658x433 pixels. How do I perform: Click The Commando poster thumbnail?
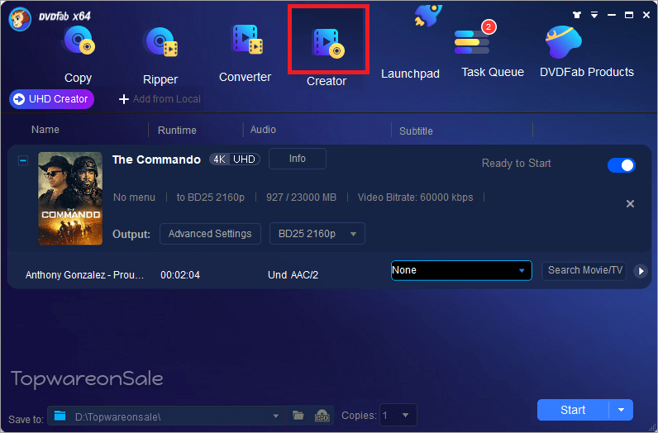tap(70, 198)
